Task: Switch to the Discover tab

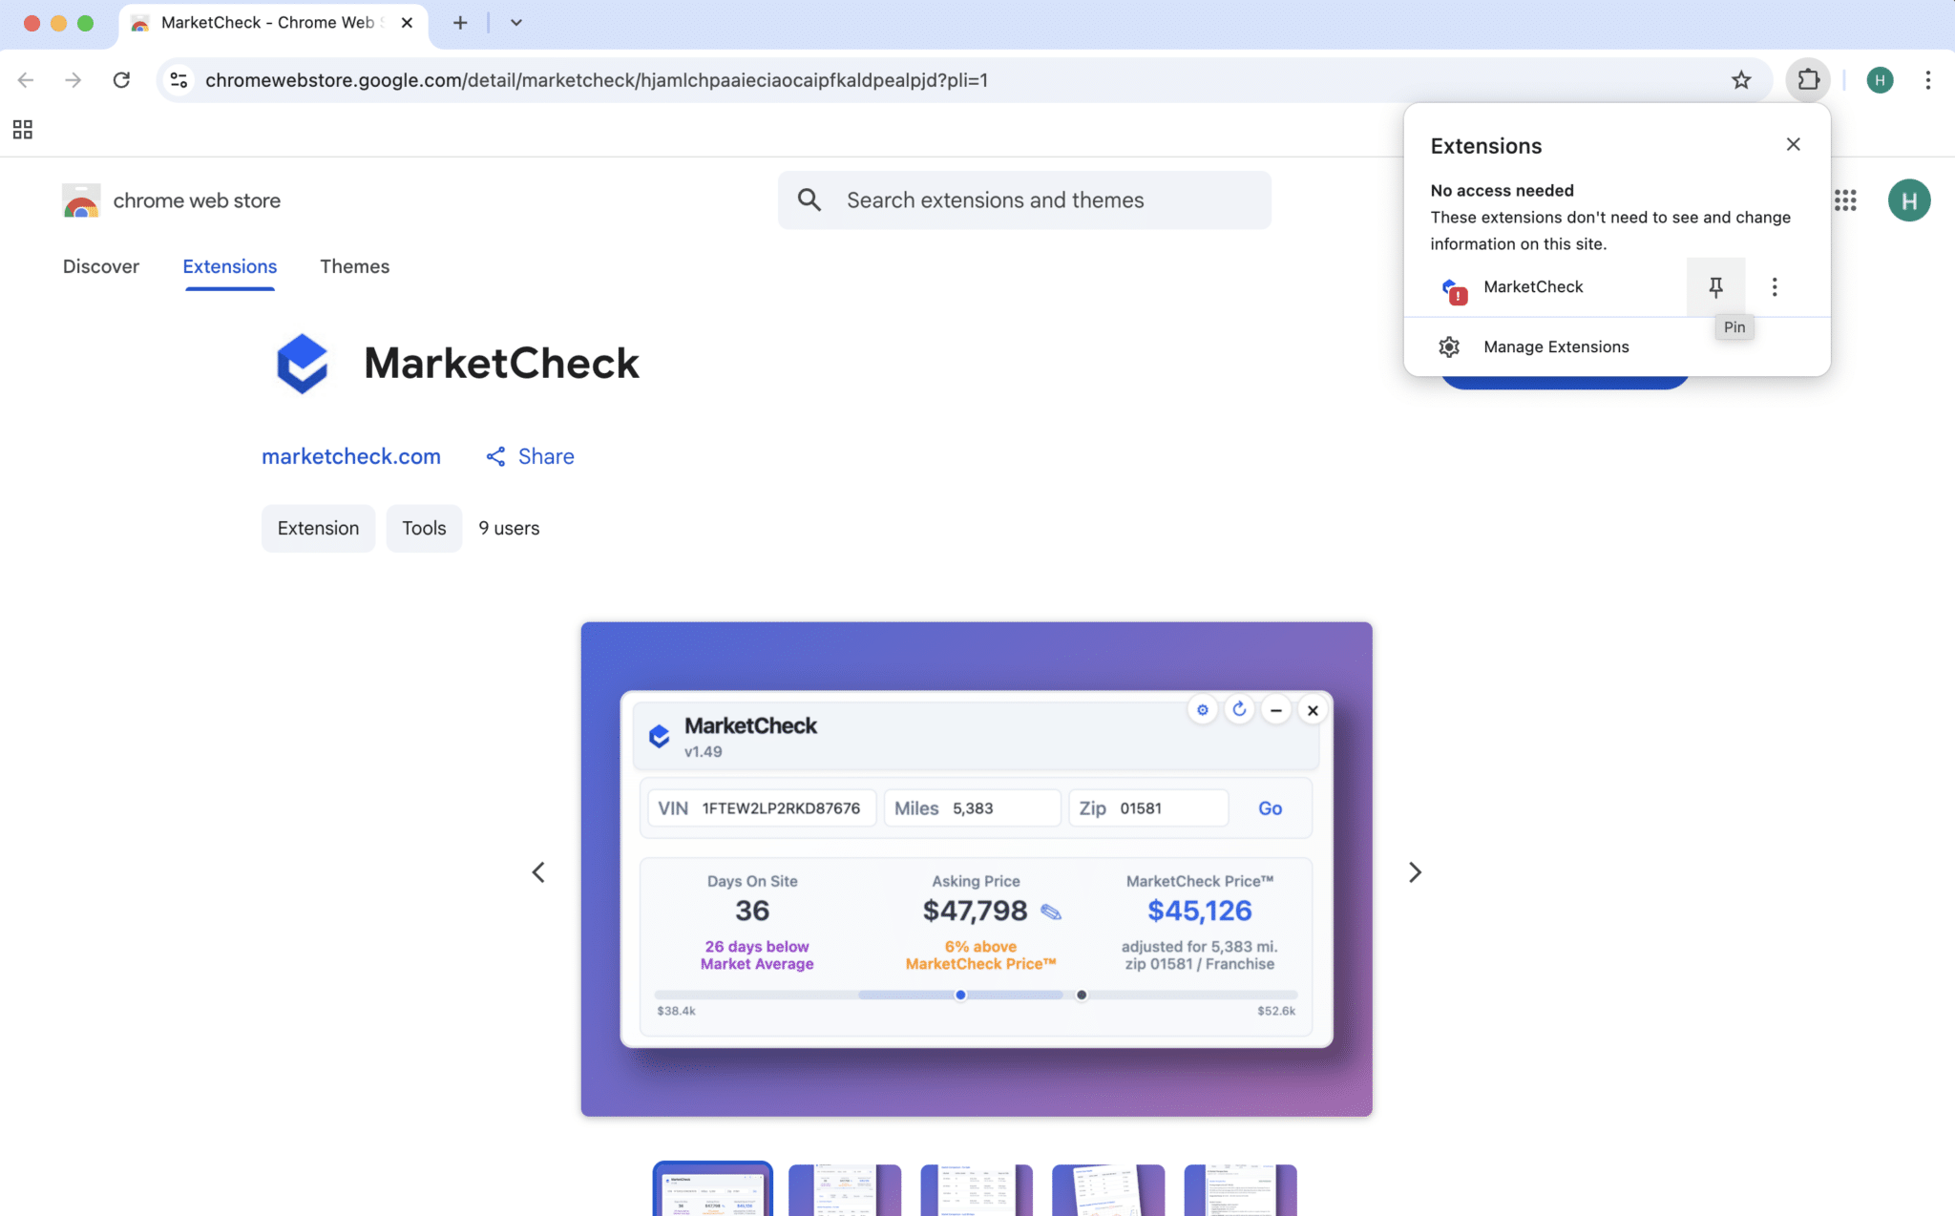Action: pos(101,266)
